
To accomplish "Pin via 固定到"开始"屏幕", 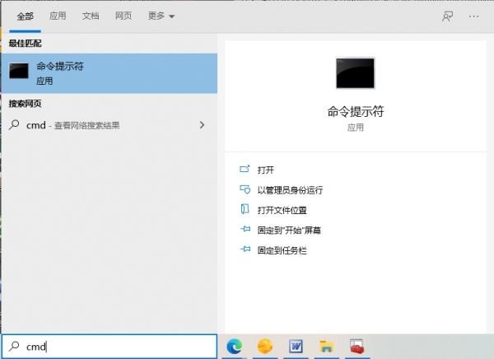I will [x=288, y=230].
